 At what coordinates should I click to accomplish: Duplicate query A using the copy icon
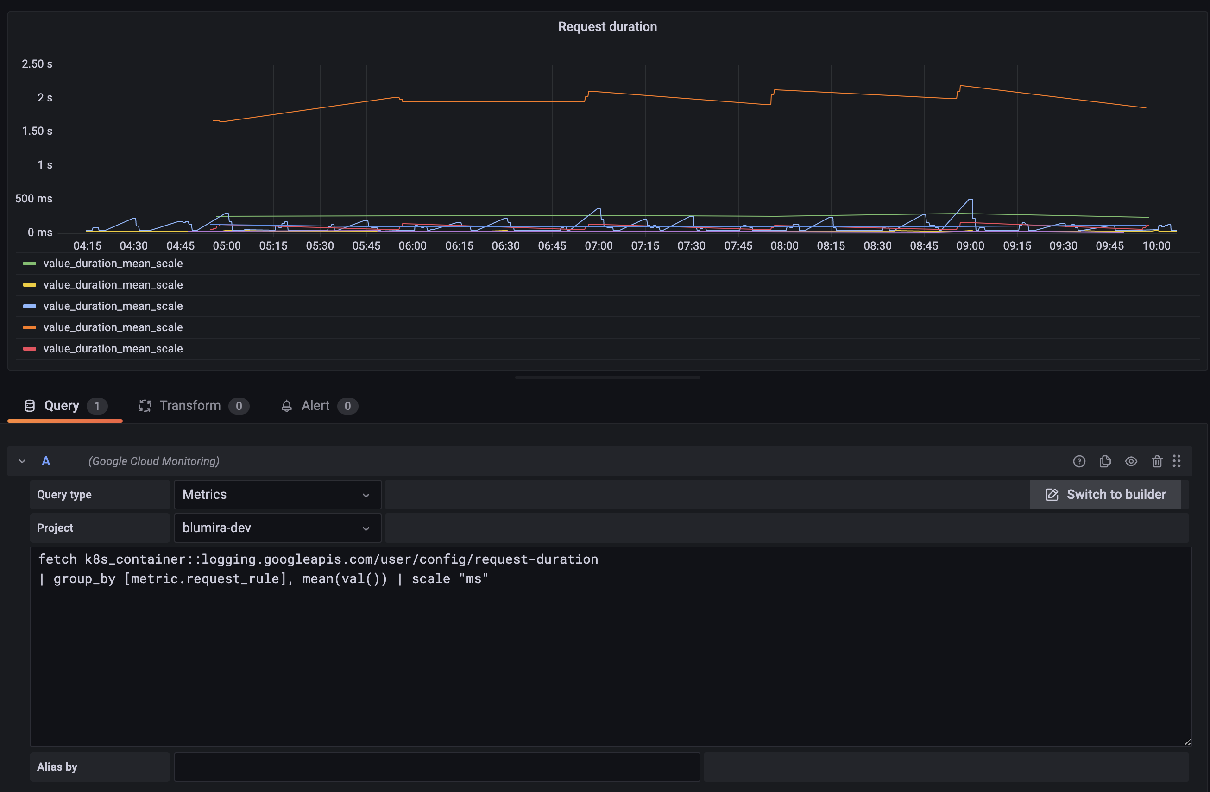(x=1105, y=461)
